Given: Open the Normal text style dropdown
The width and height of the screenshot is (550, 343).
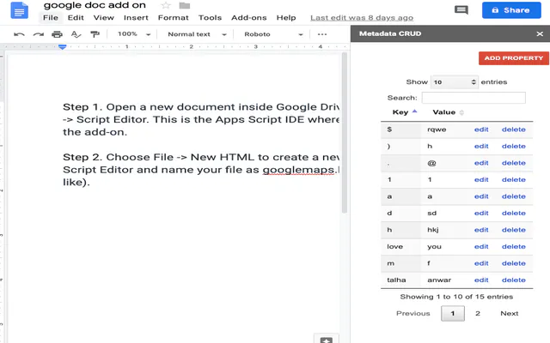Looking at the screenshot, I should tap(197, 34).
